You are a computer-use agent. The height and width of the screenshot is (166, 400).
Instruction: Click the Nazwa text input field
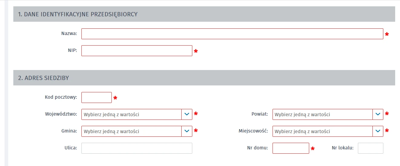click(232, 34)
